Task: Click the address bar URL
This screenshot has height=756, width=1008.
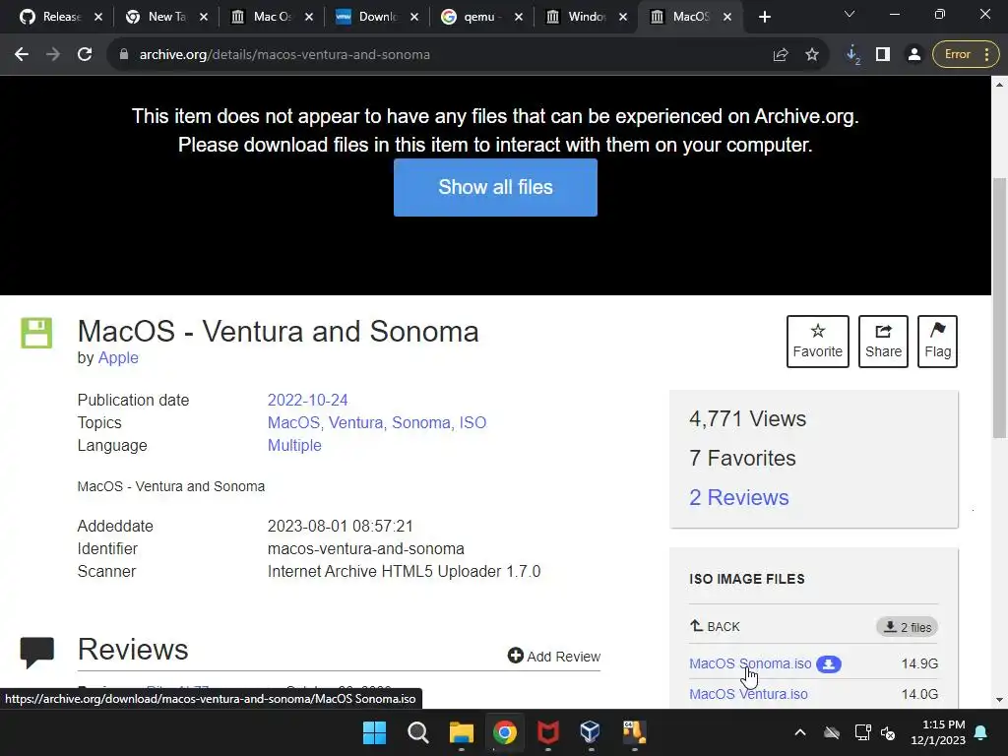Action: pyautogui.click(x=284, y=55)
